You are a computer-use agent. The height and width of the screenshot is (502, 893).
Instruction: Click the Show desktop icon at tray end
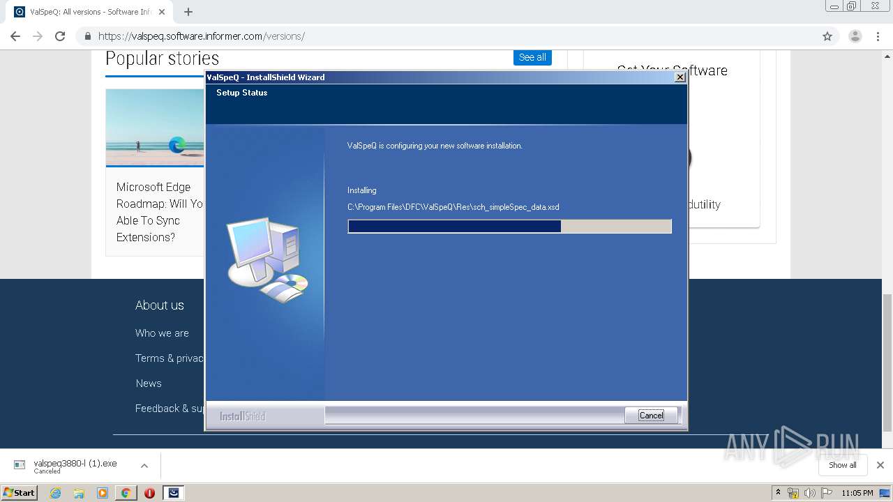tap(885, 493)
